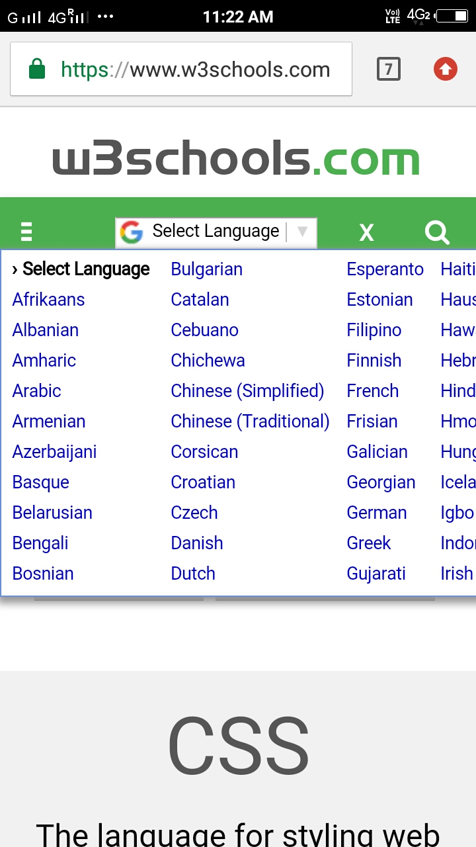The width and height of the screenshot is (476, 847).
Task: Select Galician language
Action: click(377, 452)
